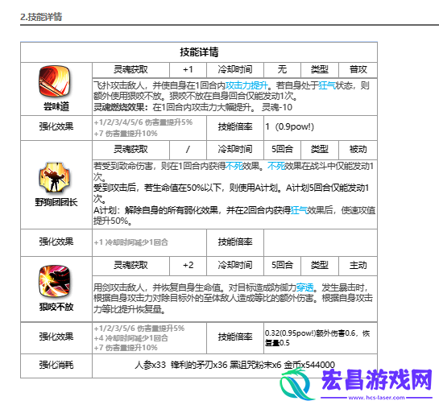Open the 狂气 link in the A计划 description
This screenshot has height=405, width=439.
(299, 210)
